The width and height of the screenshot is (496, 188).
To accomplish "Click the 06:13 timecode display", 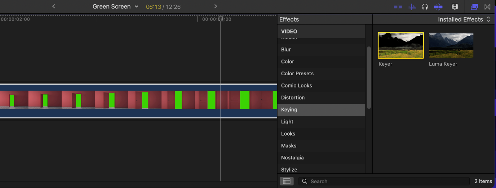I will (153, 7).
